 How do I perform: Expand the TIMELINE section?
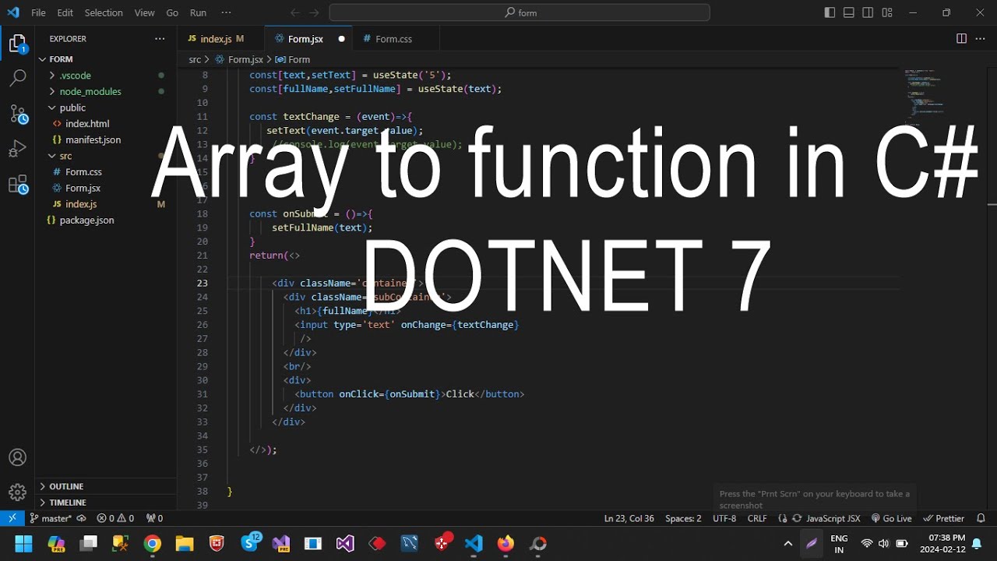pyautogui.click(x=106, y=503)
